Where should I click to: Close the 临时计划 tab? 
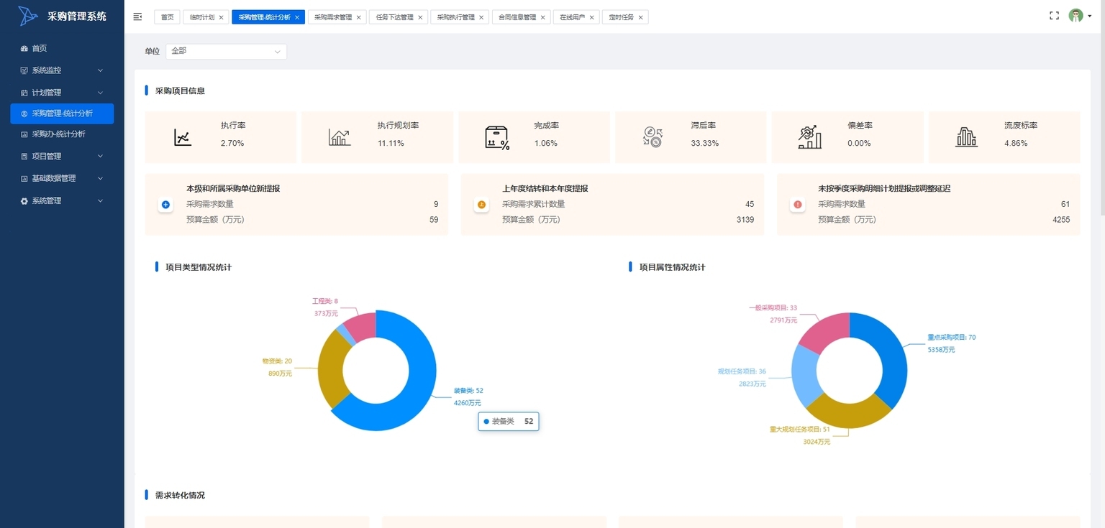pos(221,17)
